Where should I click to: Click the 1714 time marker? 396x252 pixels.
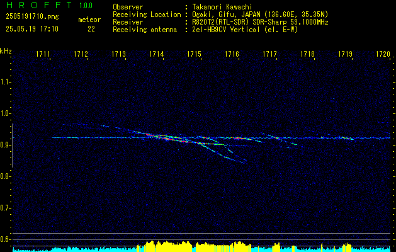(x=156, y=54)
